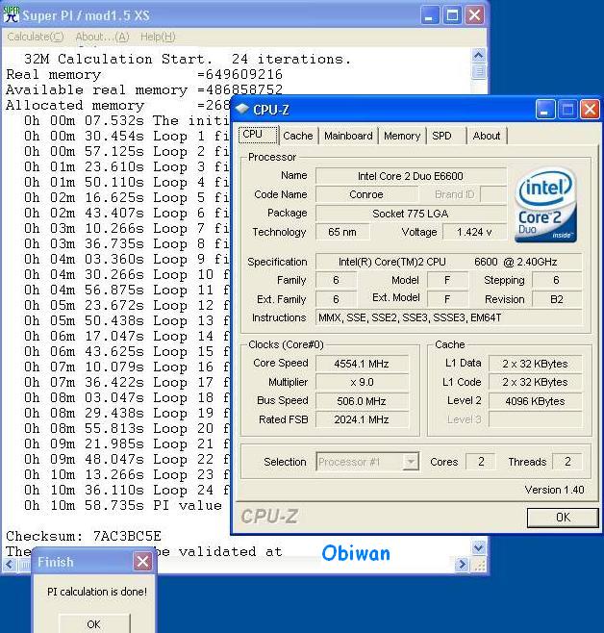Click the Loop 12 line at 05m 23.672s
Viewport: 604px width, 633px height.
click(x=126, y=305)
